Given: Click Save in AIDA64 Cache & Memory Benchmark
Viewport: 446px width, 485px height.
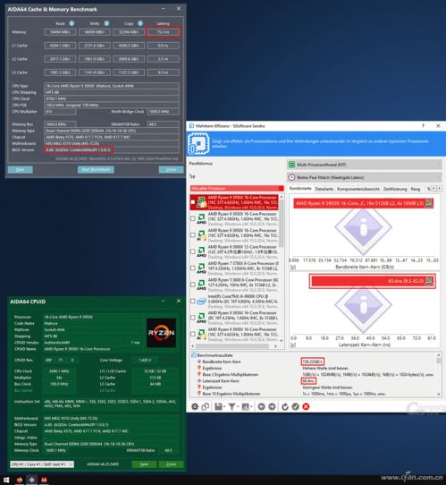Looking at the screenshot, I should coord(20,169).
